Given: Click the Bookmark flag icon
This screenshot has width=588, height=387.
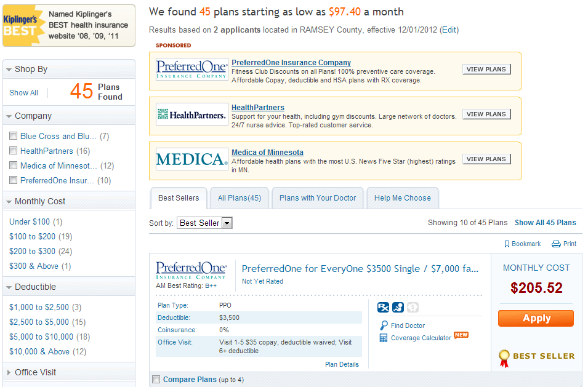Looking at the screenshot, I should [507, 244].
